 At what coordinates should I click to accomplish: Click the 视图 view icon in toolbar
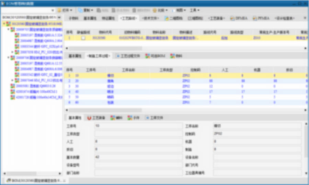tap(173, 10)
